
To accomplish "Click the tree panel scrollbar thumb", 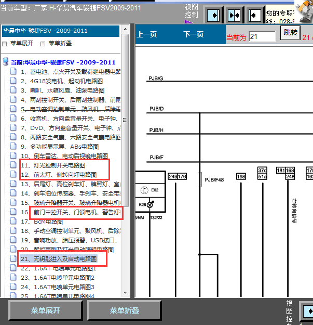I will tap(125, 120).
